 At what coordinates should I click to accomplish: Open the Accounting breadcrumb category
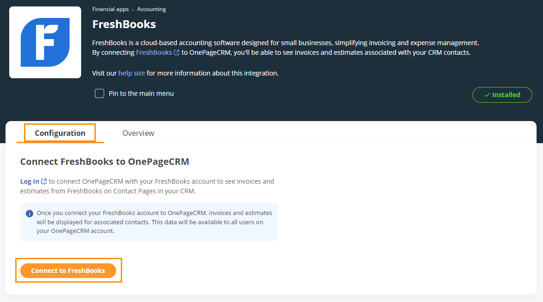tap(151, 9)
